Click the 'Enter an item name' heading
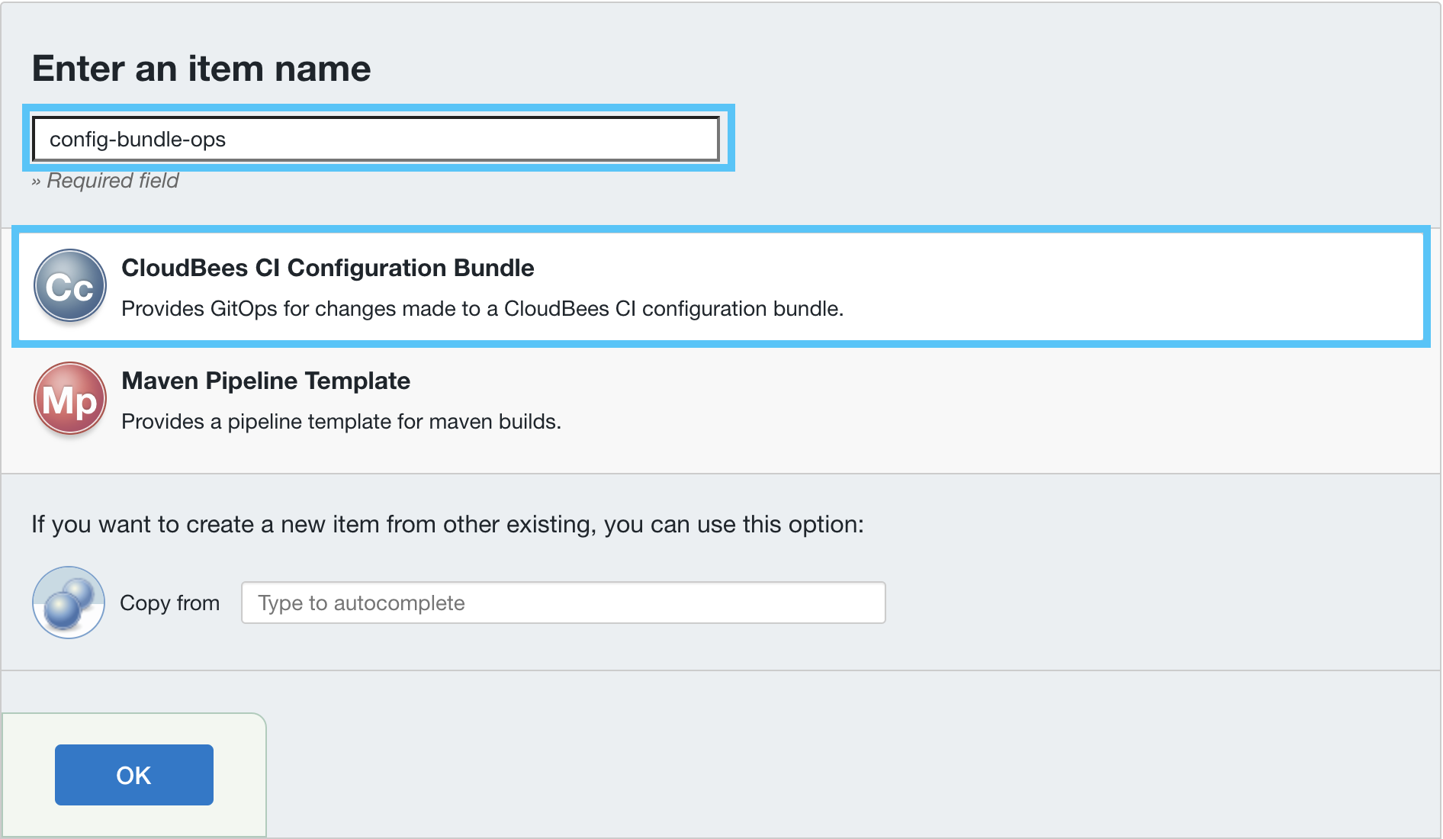 201,69
